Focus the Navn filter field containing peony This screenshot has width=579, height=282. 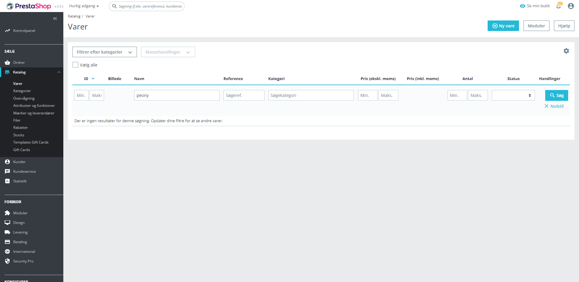coord(177,95)
